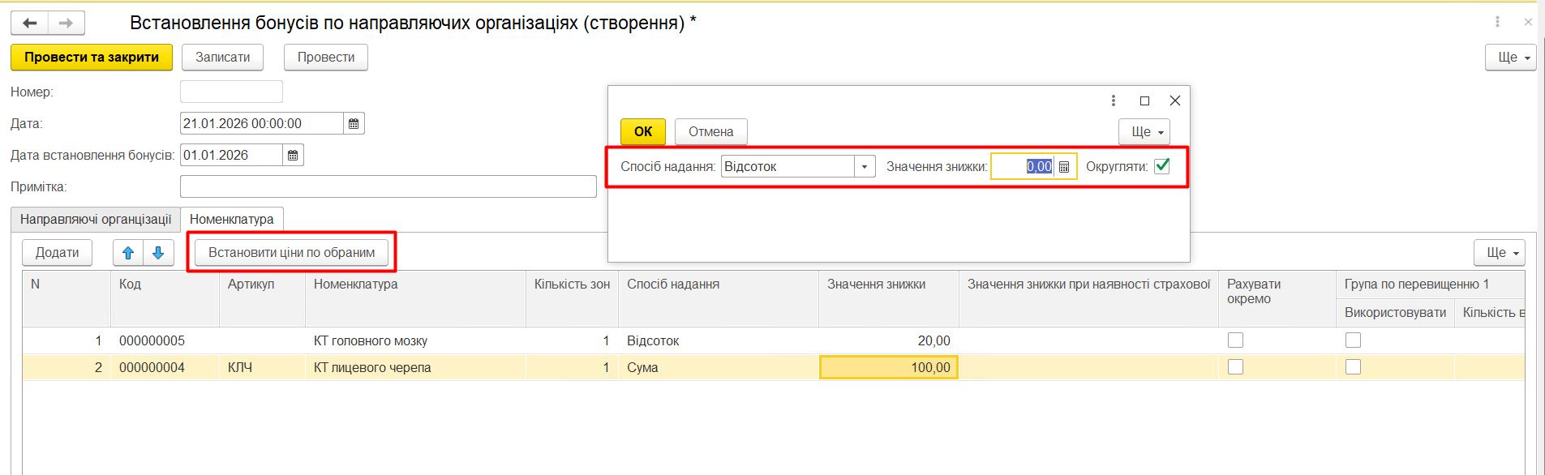Screen dimensions: 1545x475
Task: Open main window three-dot menu
Action: tap(1497, 22)
